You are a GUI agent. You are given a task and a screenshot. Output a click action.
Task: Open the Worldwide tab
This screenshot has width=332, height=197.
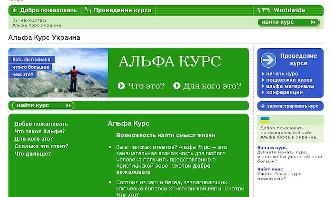288,10
